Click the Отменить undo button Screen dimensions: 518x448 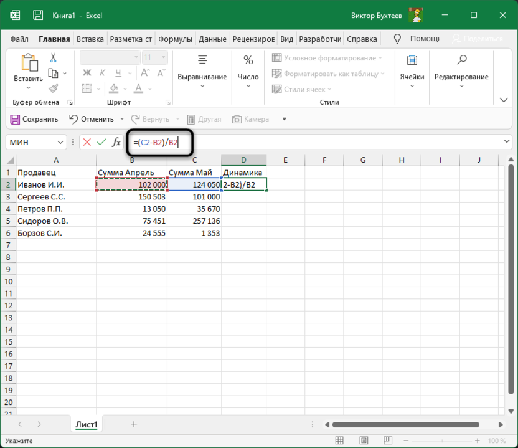coord(92,119)
